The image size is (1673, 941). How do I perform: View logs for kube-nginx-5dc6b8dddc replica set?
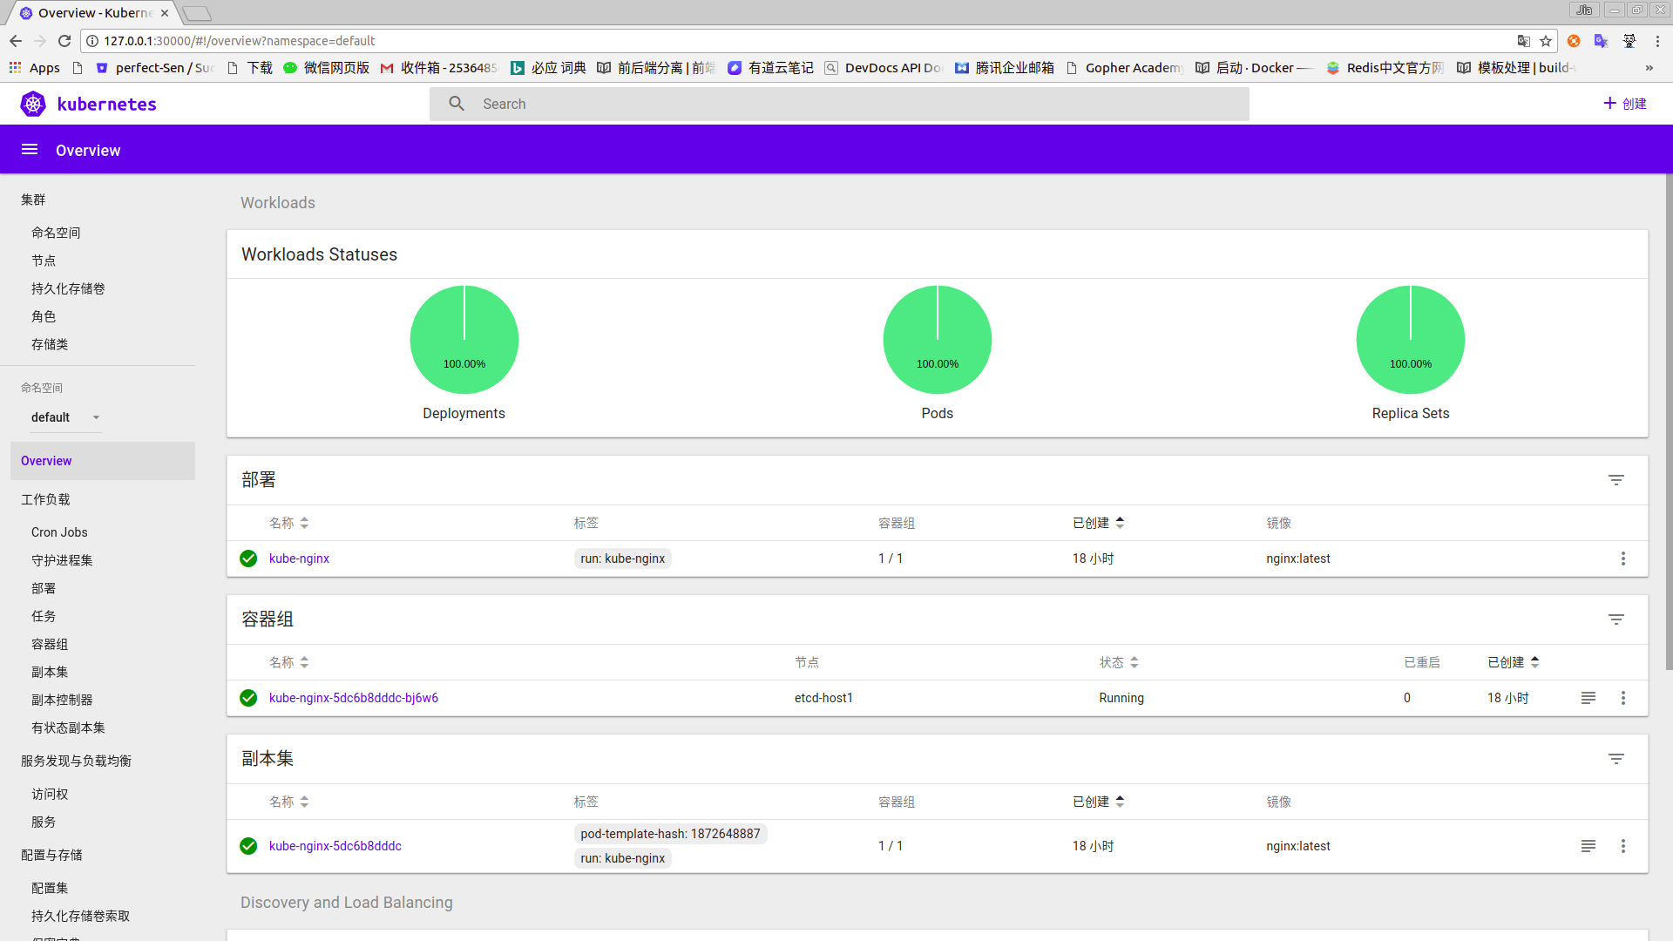1588,846
